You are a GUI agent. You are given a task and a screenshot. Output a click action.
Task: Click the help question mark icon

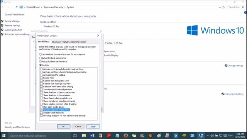pos(245,13)
